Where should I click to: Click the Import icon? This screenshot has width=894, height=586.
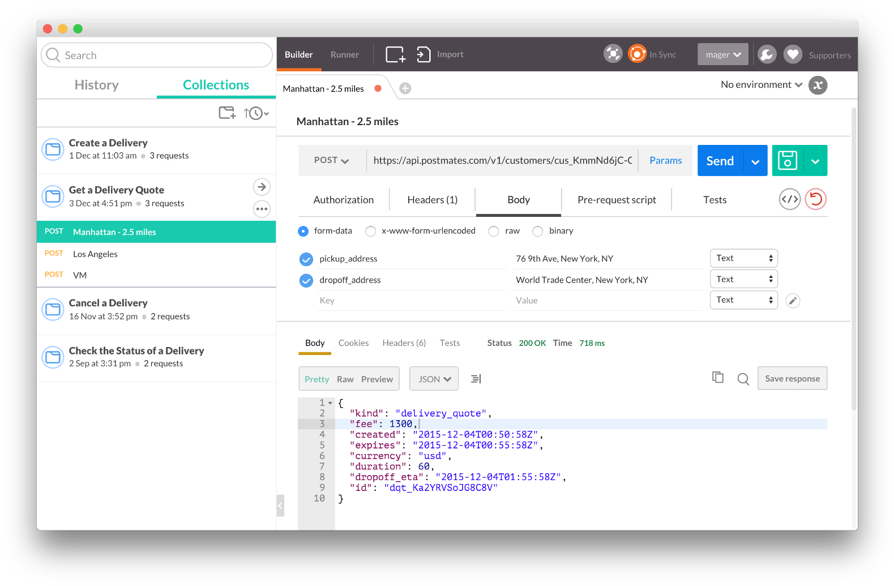click(x=424, y=54)
